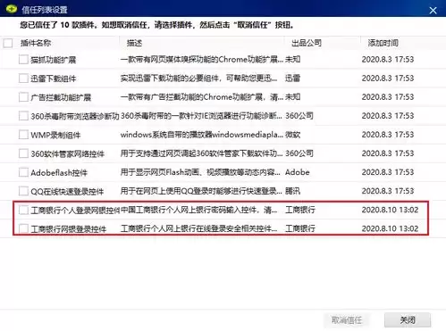Select the 广告拦截功能扩展 plugin name
This screenshot has height=331, width=446.
[x=61, y=97]
